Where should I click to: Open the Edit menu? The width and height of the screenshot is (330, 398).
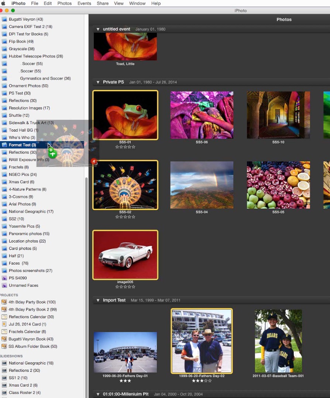(x=48, y=3)
